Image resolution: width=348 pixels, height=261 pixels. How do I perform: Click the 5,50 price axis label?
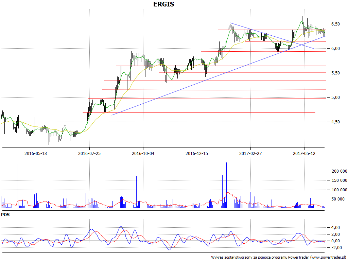[335, 73]
